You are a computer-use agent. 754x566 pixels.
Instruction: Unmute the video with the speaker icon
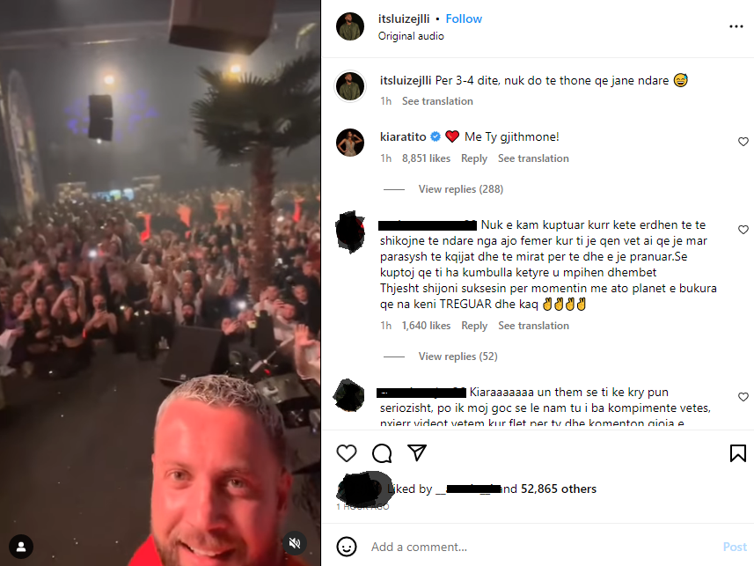pyautogui.click(x=294, y=543)
